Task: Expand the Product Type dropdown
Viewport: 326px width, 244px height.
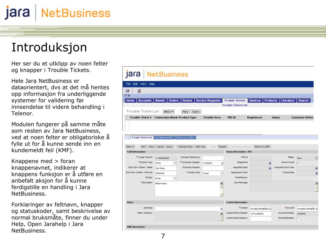Action: click(175, 163)
